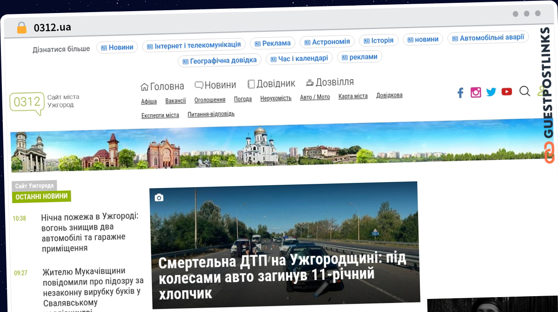Click the Сайт Ужгорода tag

coord(34,185)
